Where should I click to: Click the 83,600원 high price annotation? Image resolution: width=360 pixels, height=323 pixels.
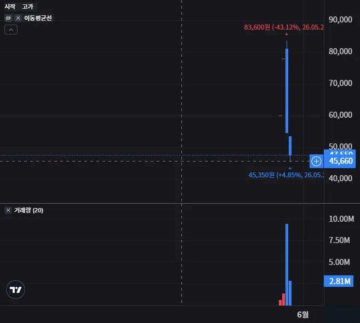point(284,27)
